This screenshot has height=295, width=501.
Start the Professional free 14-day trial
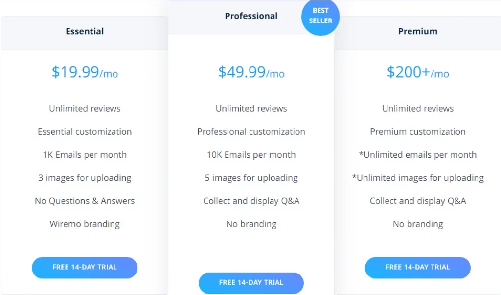tap(251, 283)
